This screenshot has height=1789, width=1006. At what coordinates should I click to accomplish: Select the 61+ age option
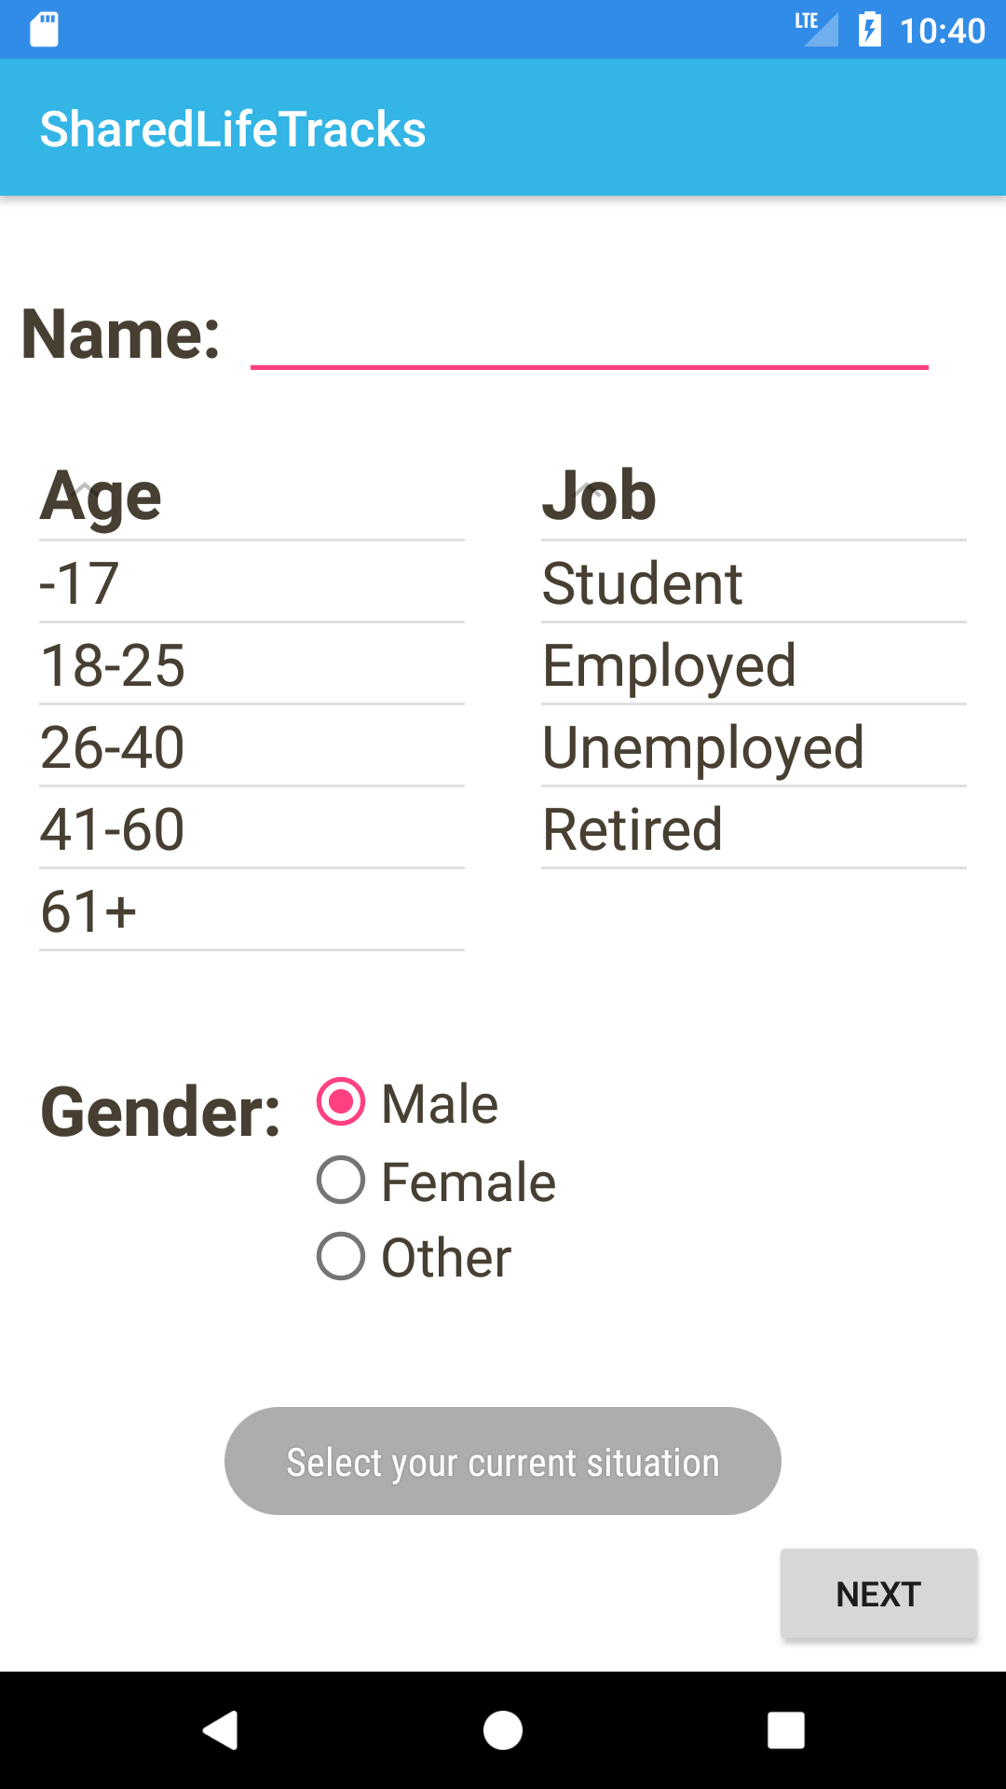[x=251, y=911]
